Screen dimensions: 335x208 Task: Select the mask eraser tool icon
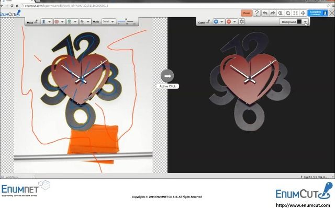click(82, 21)
